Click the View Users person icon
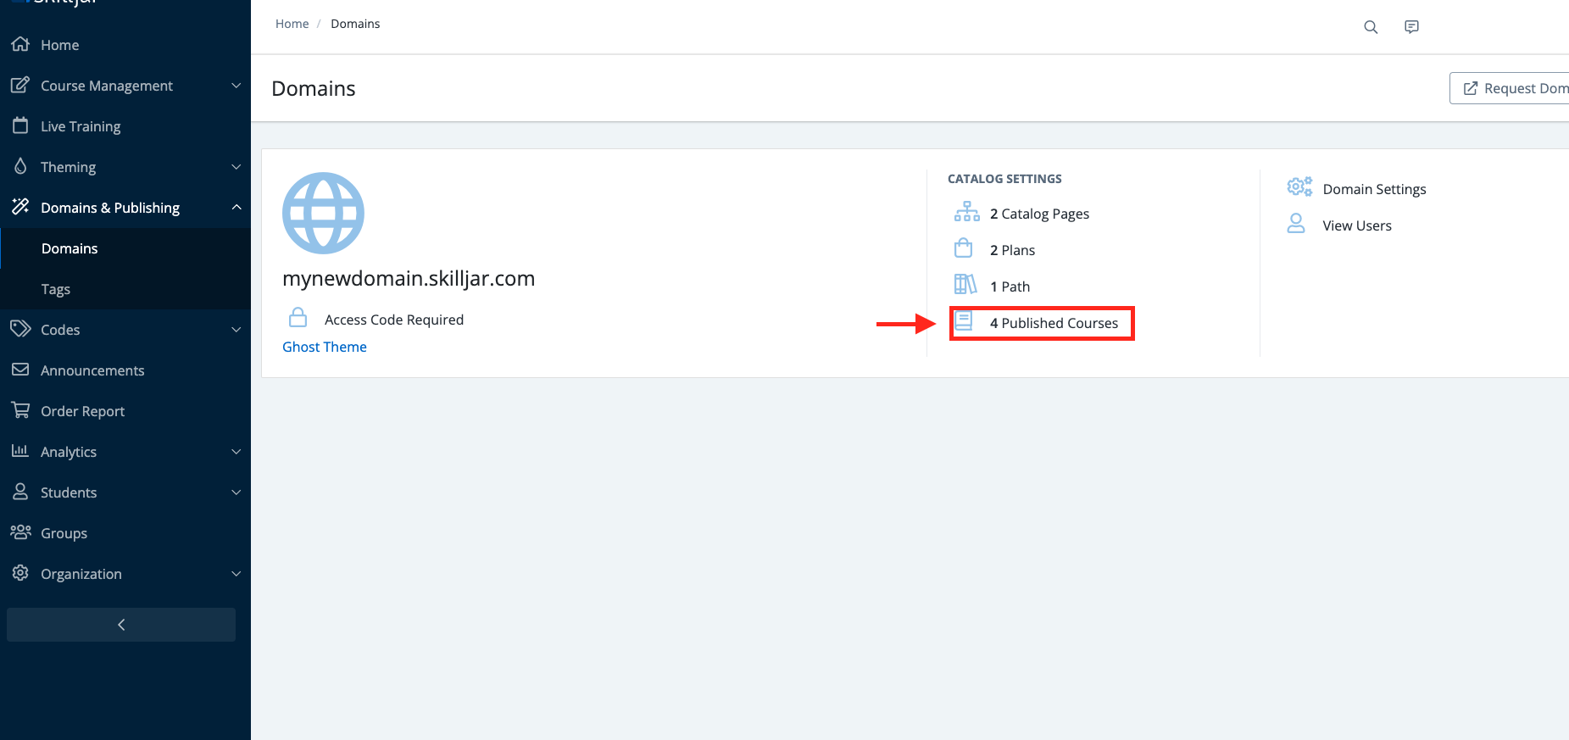The image size is (1569, 740). pos(1296,224)
